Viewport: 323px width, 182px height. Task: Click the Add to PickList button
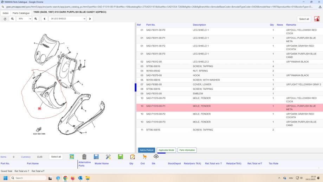coord(147,150)
